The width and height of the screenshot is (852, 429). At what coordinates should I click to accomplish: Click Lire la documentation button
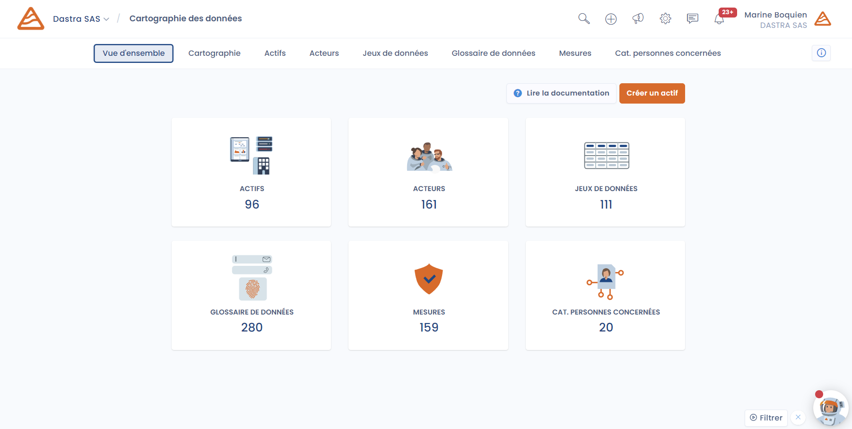(561, 93)
